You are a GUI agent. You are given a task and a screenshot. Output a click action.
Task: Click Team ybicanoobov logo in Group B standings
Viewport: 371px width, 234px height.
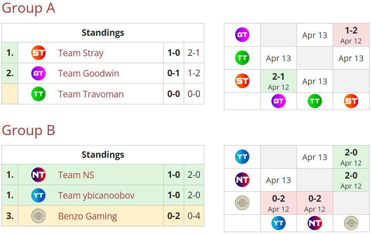coord(38,196)
